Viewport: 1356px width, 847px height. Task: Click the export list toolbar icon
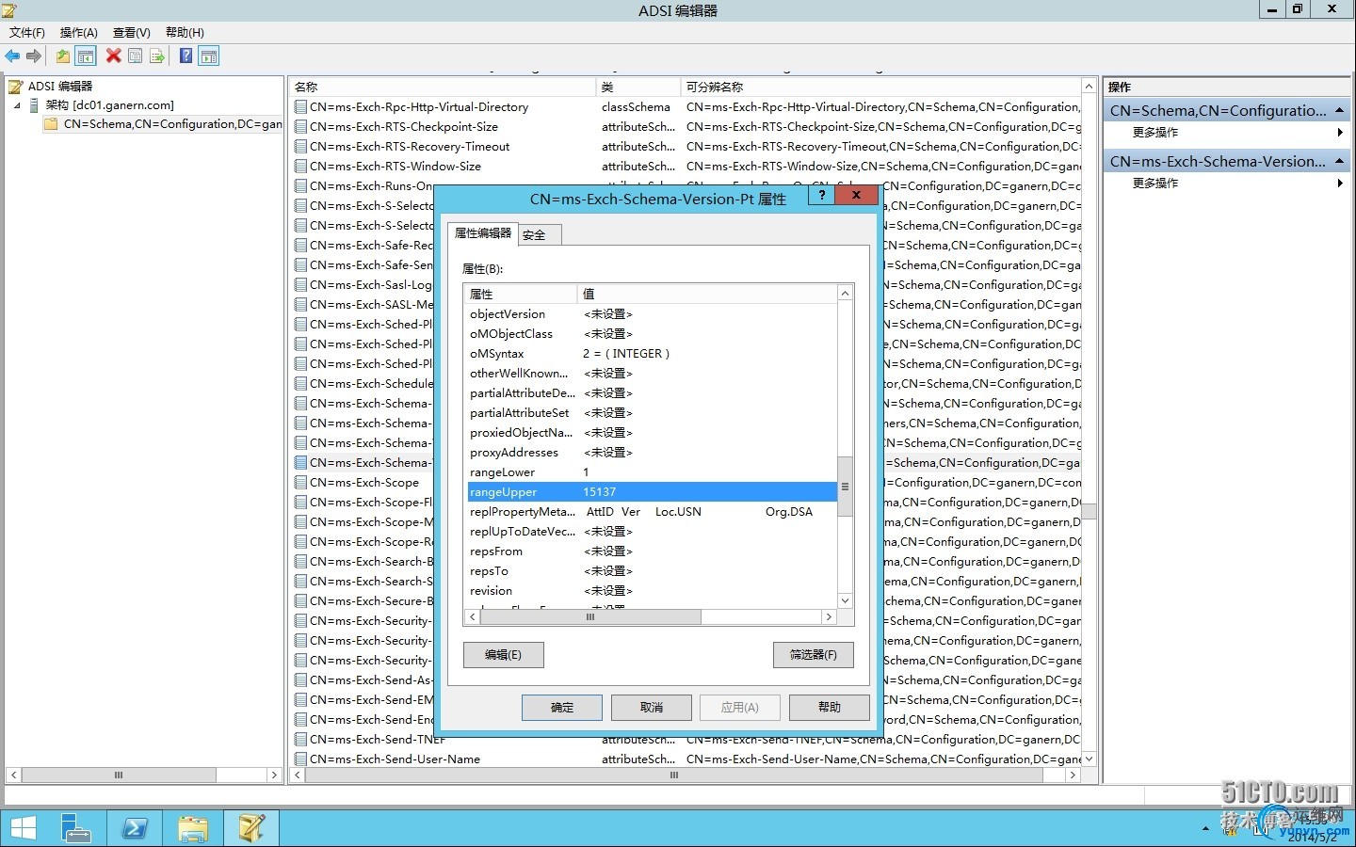point(157,56)
